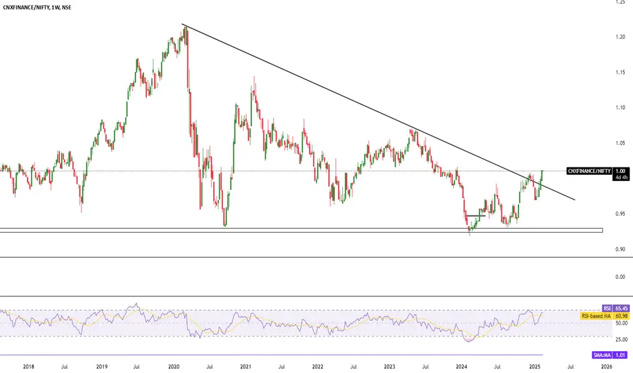Click the current price 1.00 tag
This screenshot has width=633, height=373.
[621, 171]
